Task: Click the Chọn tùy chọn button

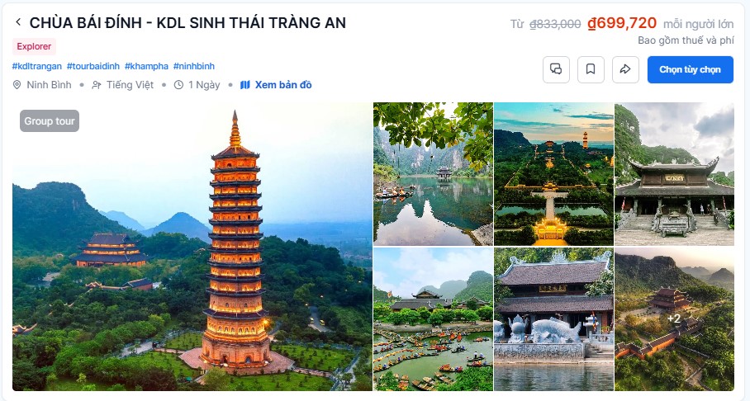Action: [x=690, y=69]
